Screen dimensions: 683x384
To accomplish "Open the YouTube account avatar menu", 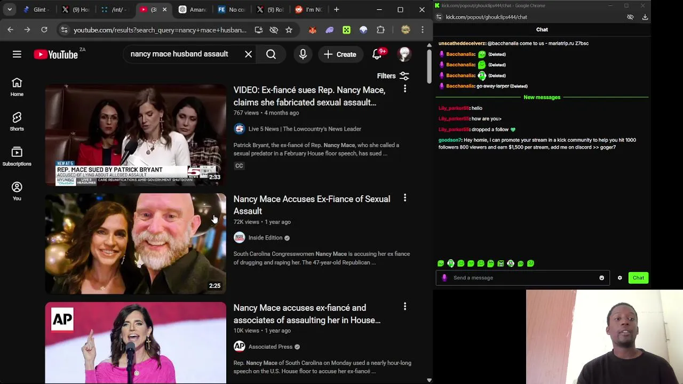I will (x=404, y=54).
